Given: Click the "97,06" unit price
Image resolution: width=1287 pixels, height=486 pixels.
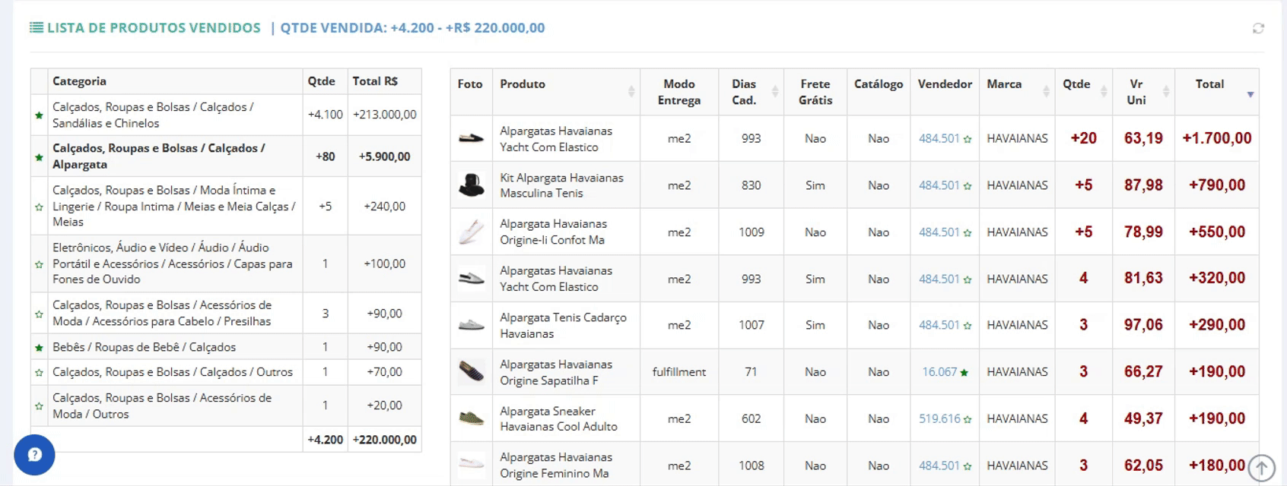Looking at the screenshot, I should click(1143, 325).
